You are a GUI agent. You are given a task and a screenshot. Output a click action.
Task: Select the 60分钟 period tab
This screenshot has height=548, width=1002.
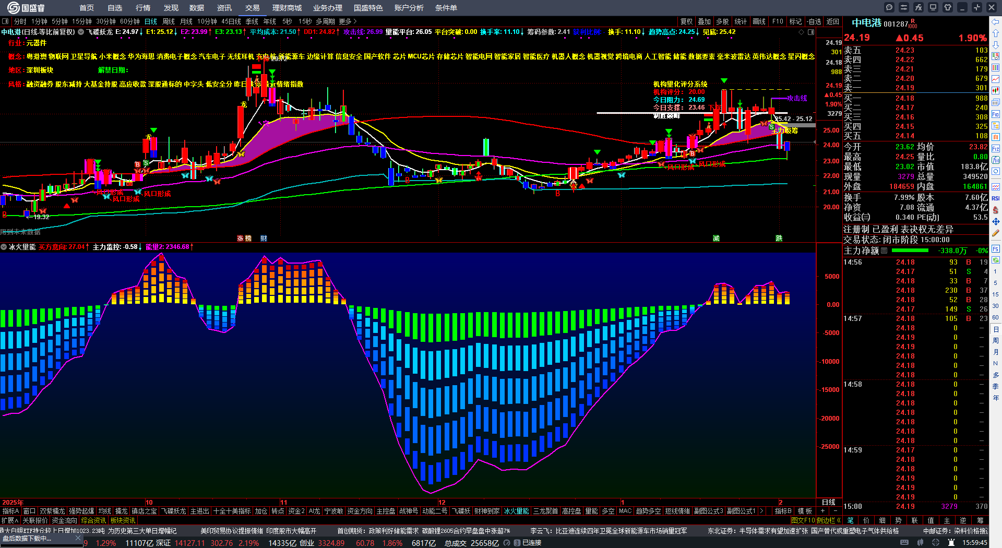click(130, 21)
